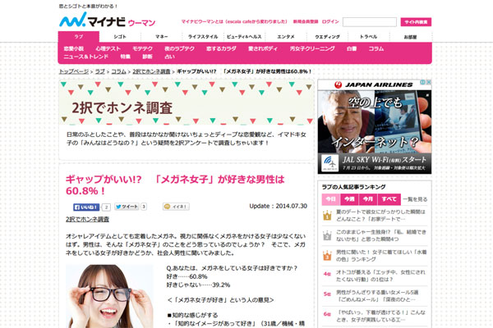Open 診断 submenu item
493x328 pixels.
tap(147, 57)
